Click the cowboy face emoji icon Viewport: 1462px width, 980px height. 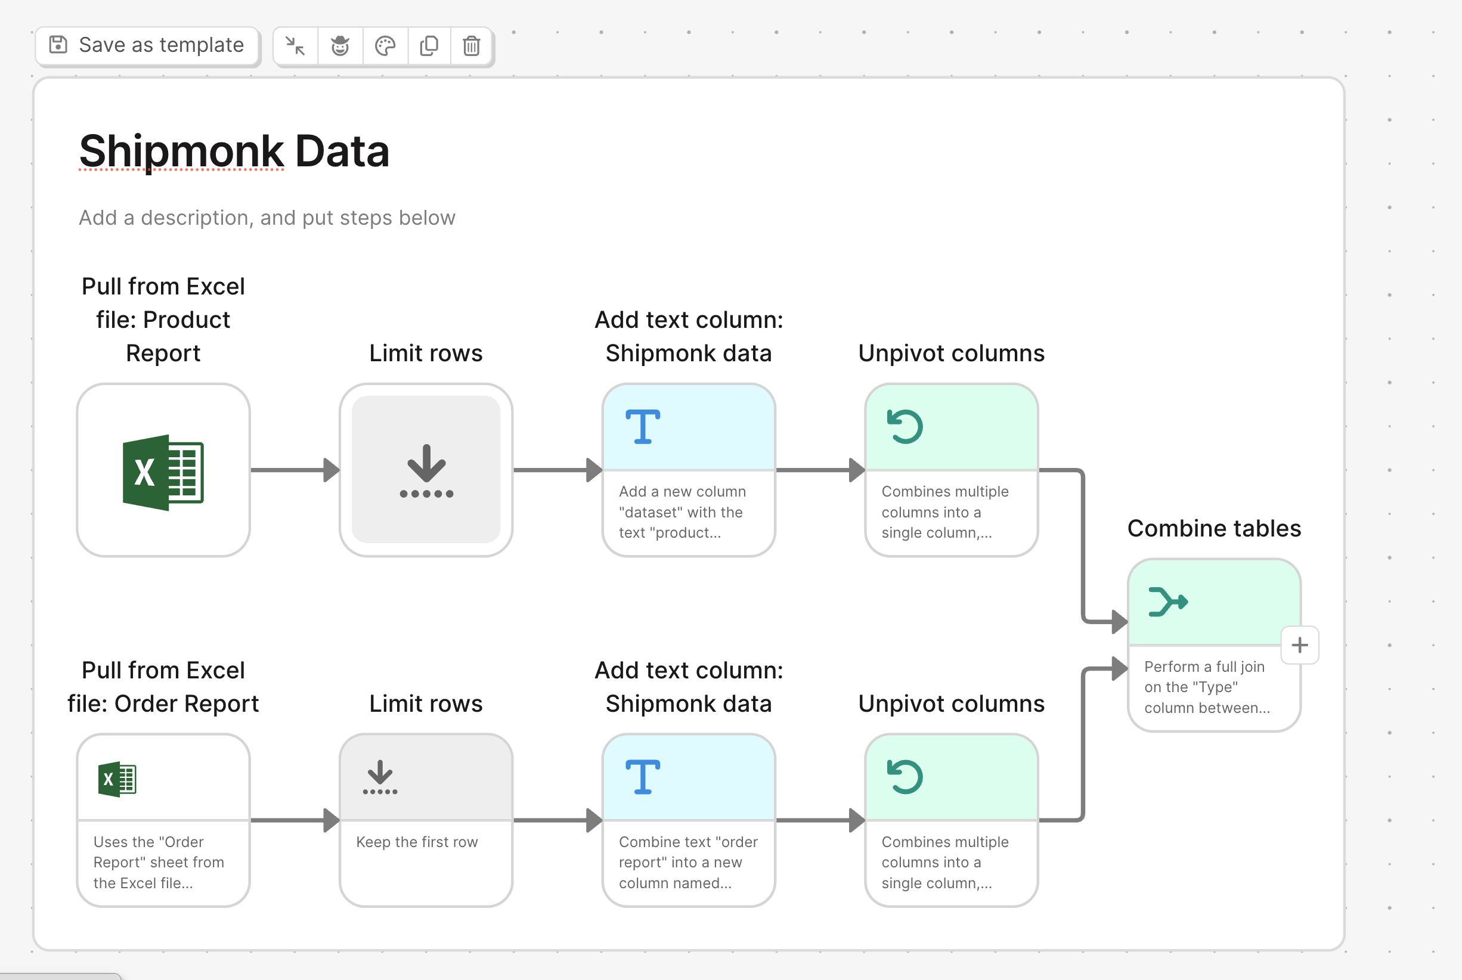340,46
